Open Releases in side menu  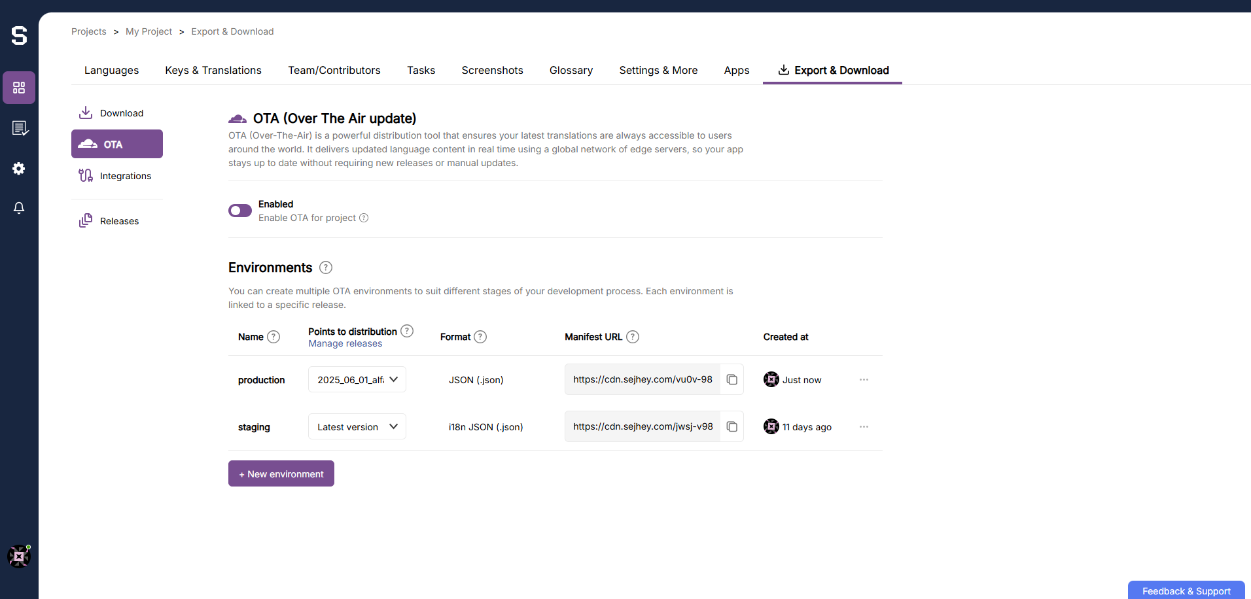[117, 221]
